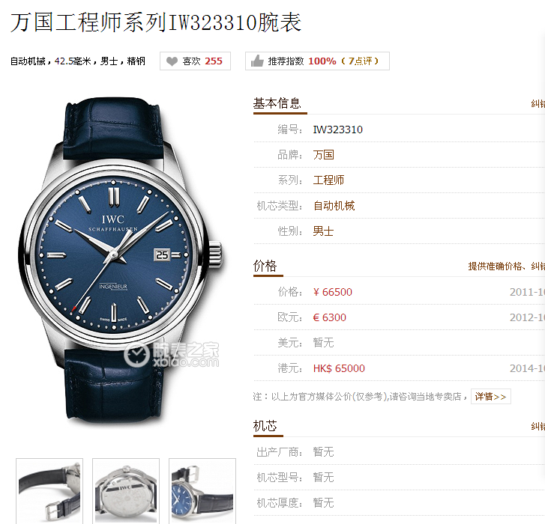Click the 纠错 link beside 基本信息
545x524 pixels.
[x=538, y=103]
